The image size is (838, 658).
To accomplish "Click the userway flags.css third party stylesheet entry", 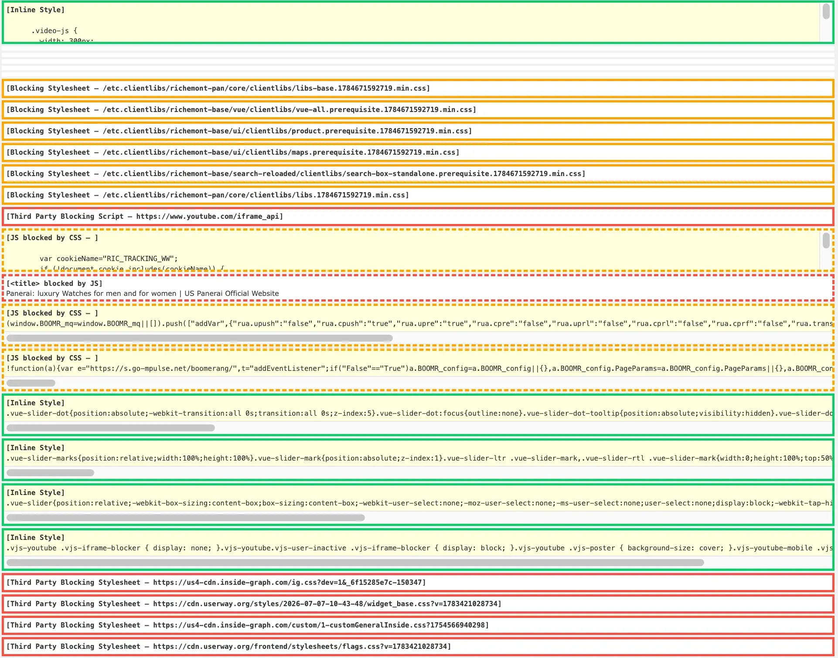I will 418,647.
